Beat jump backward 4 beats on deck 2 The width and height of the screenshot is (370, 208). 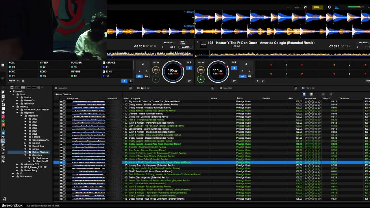pyautogui.click(x=271, y=74)
